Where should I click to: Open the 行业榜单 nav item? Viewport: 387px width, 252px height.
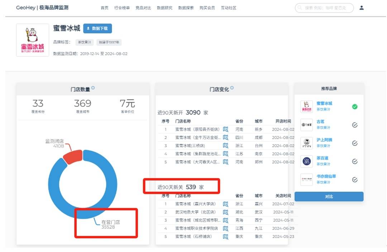(122, 8)
